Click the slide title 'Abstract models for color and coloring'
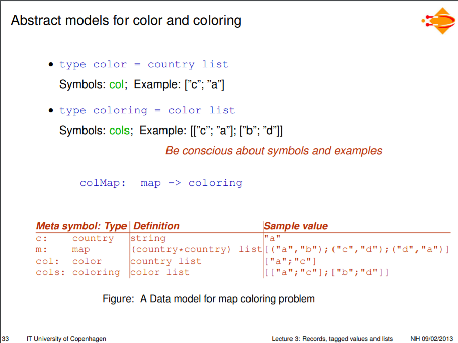 pos(126,21)
